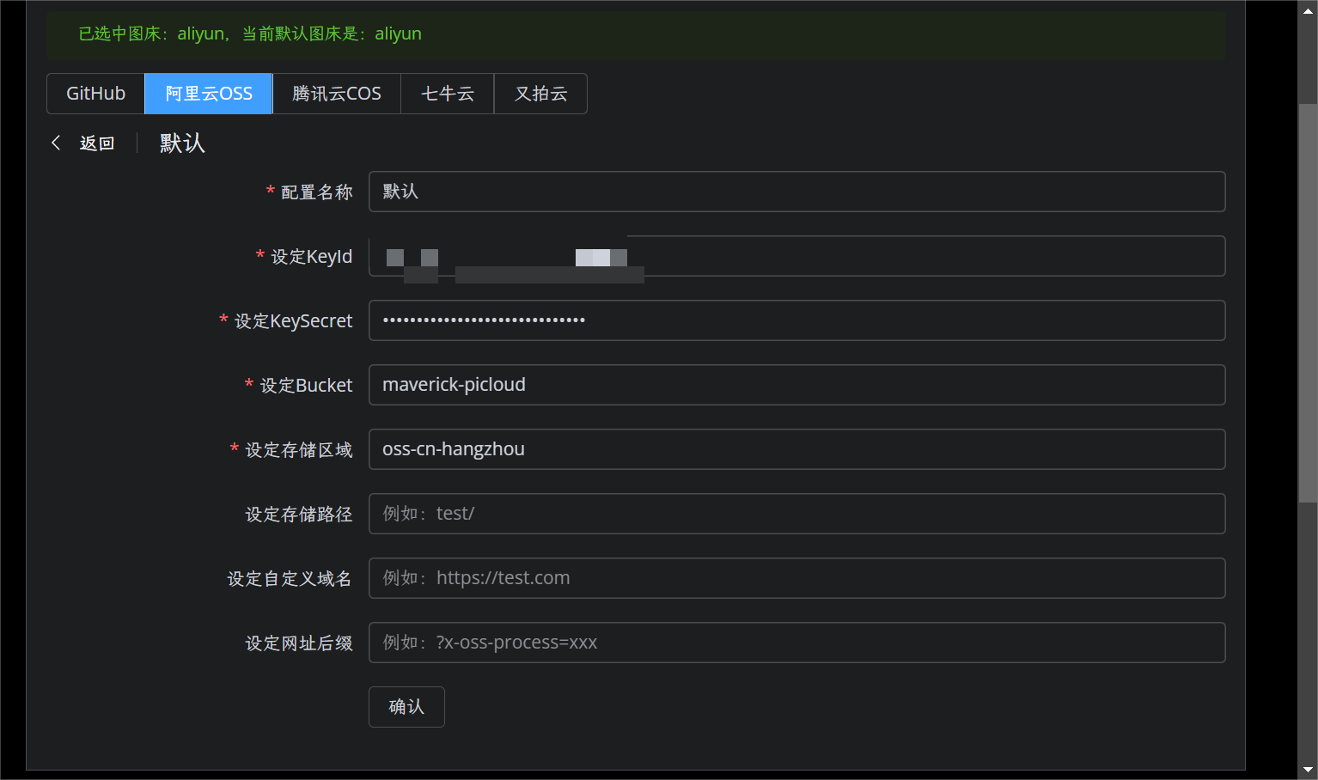
Task: Focus the 配置名称 input field
Action: [796, 192]
